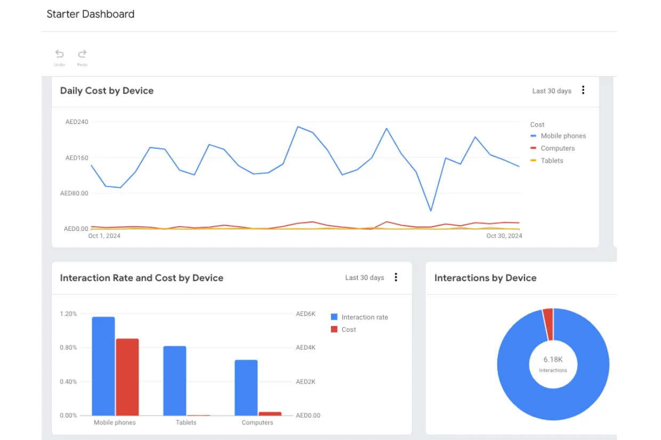Click the Interactions by Device heading

485,278
